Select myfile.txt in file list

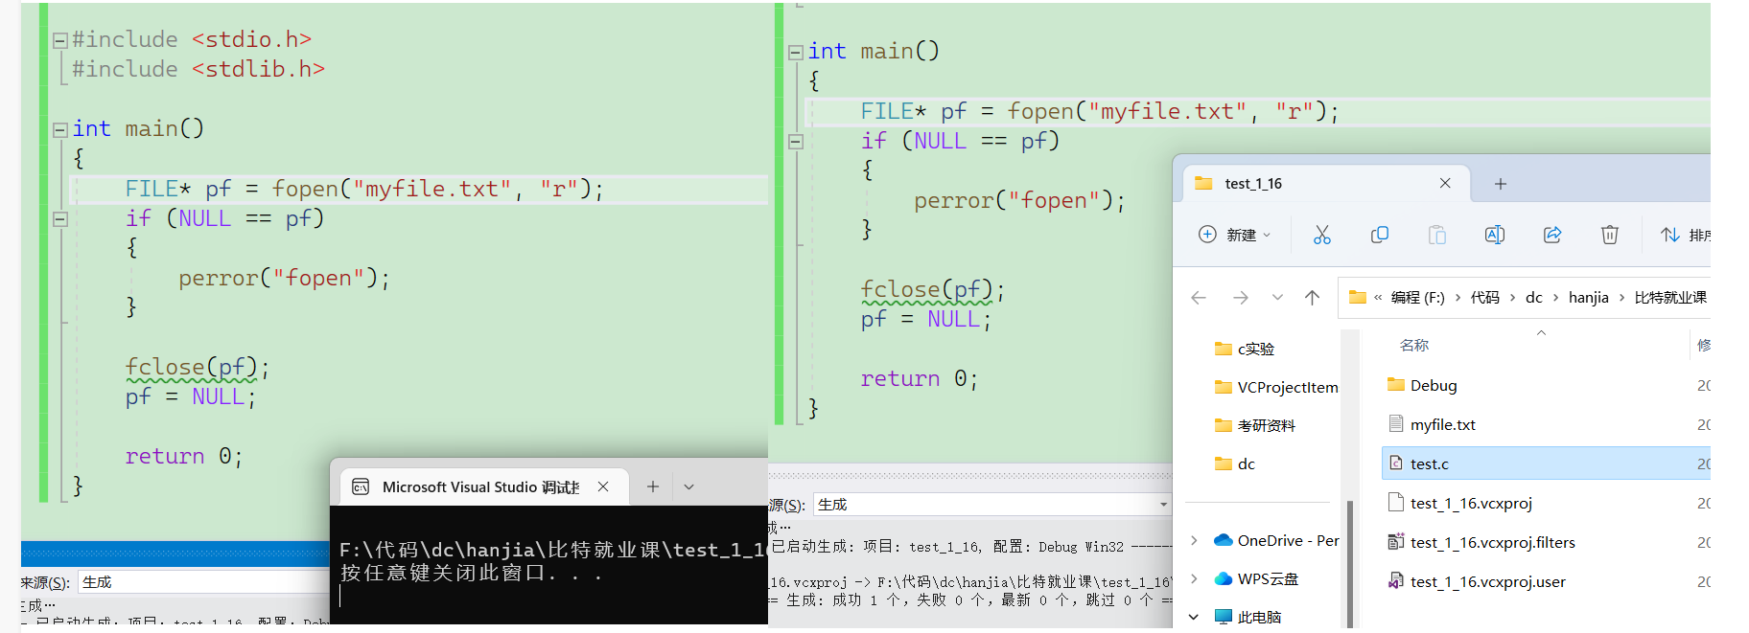click(x=1546, y=425)
